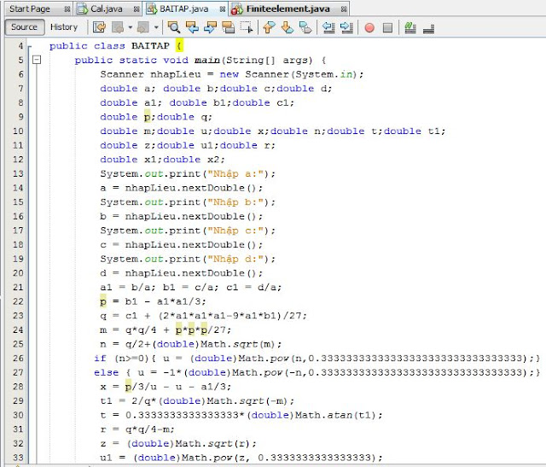Open the Back history dropdown arrow
The height and width of the screenshot is (467, 546).
click(131, 27)
